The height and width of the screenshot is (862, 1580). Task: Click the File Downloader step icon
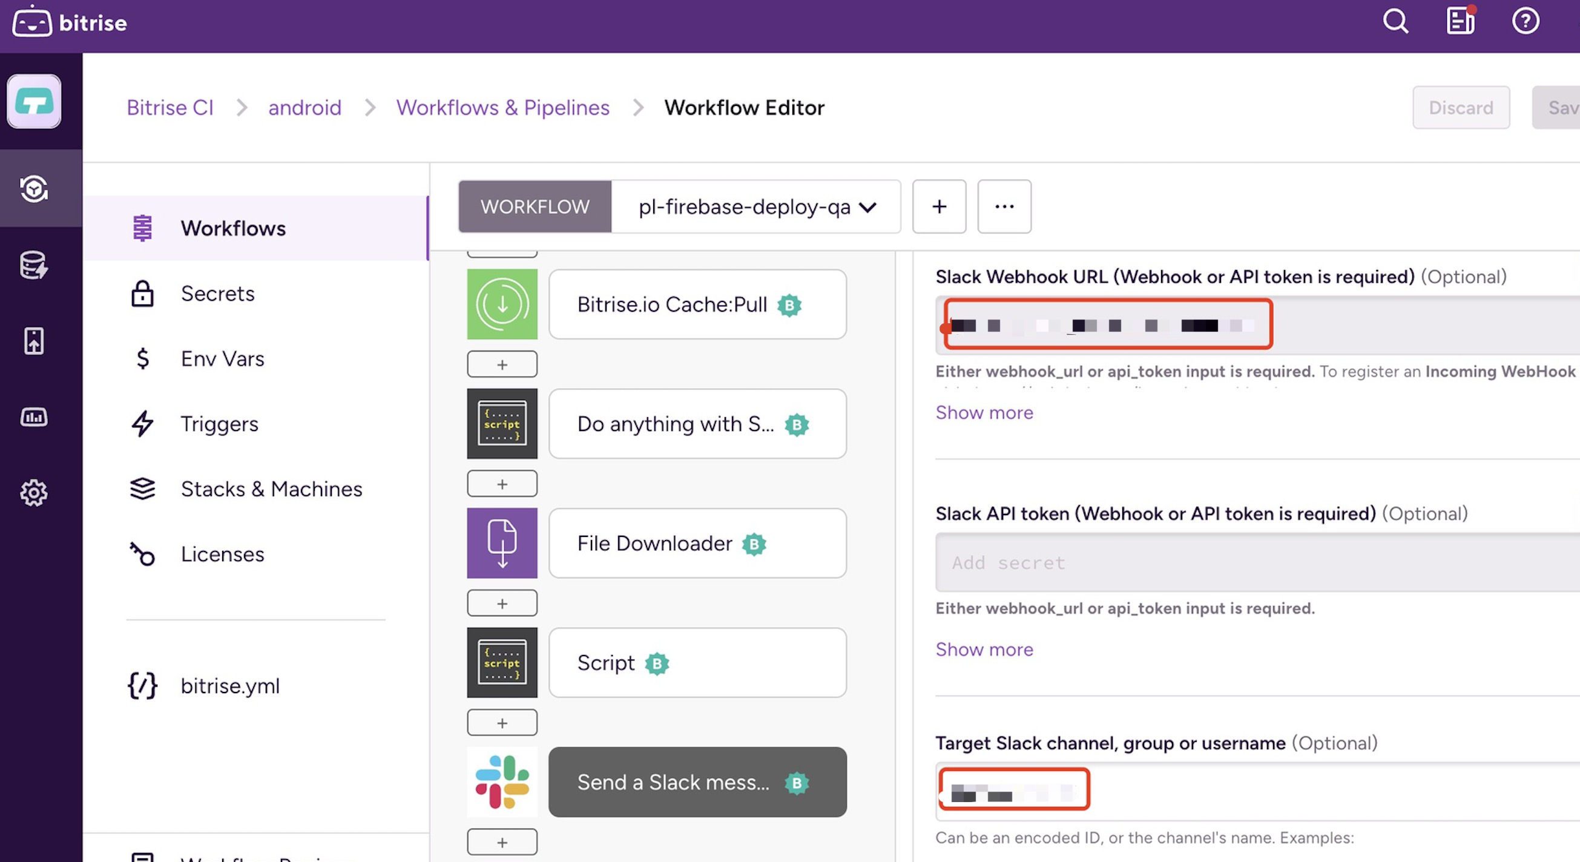click(502, 543)
